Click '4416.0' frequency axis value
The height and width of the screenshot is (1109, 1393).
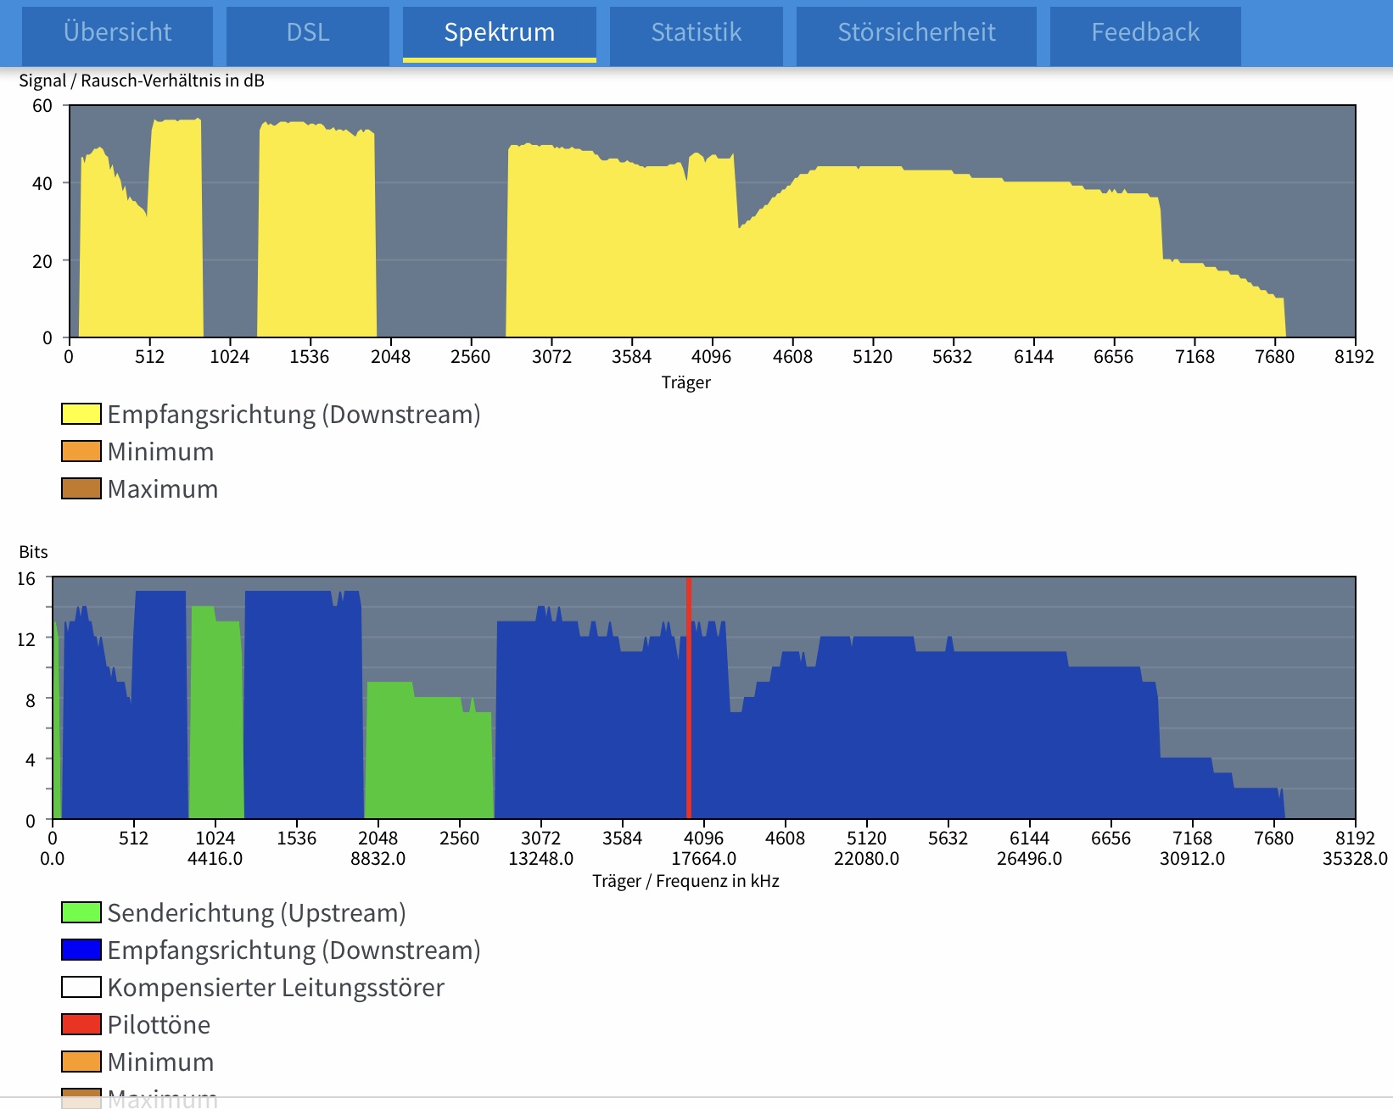point(215,859)
